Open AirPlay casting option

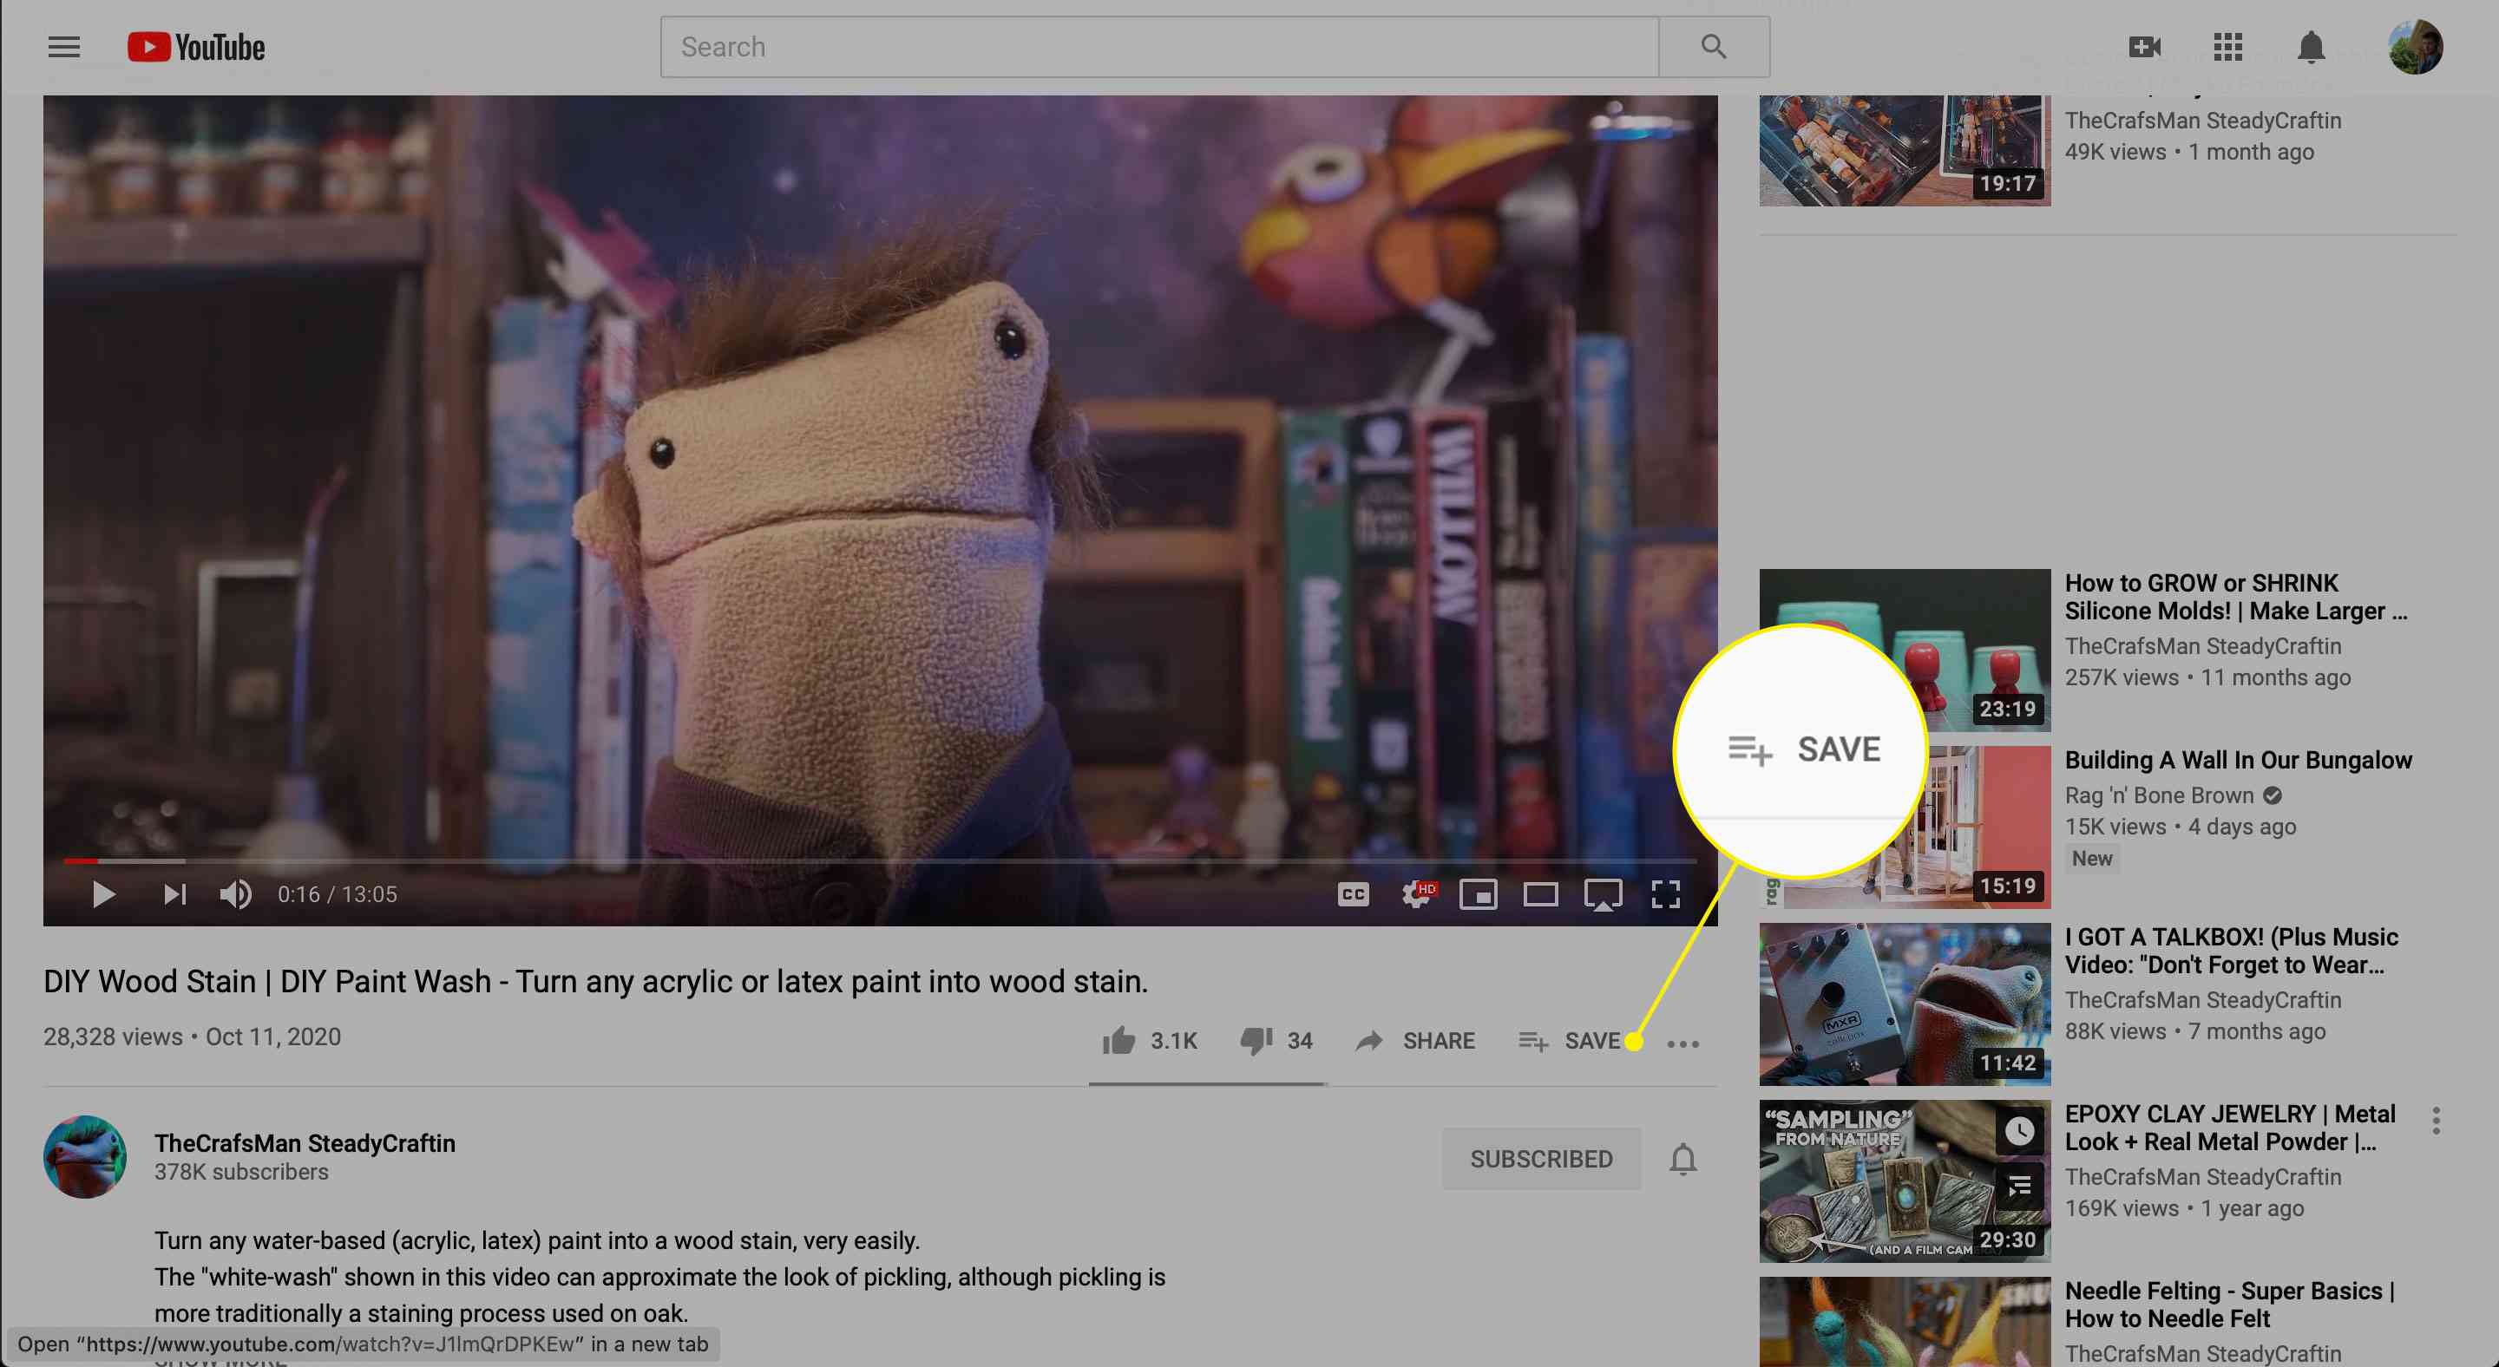pos(1603,894)
